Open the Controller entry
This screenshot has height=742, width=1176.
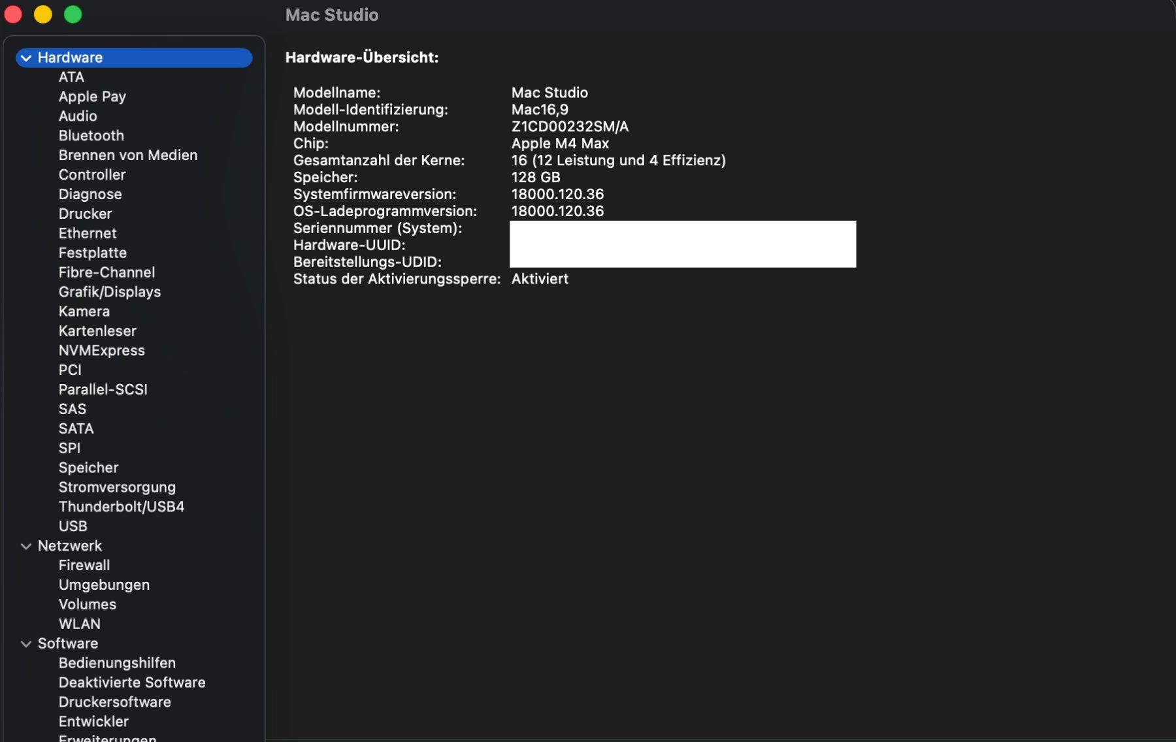pyautogui.click(x=92, y=175)
